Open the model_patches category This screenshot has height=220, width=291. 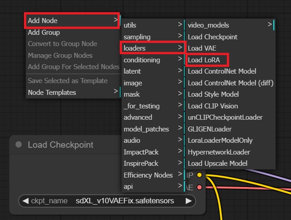point(153,129)
